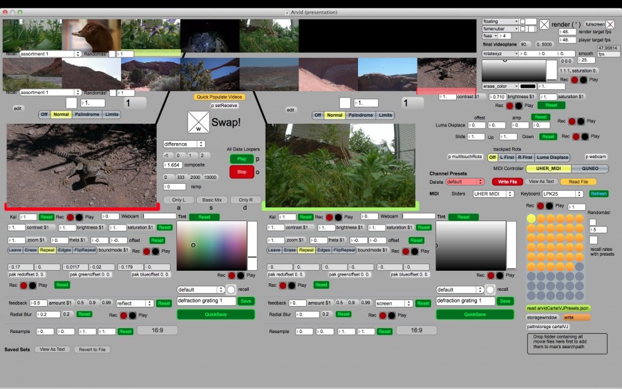Select QUNEO MIDI controller
This screenshot has height=389, width=622.
[x=590, y=169]
